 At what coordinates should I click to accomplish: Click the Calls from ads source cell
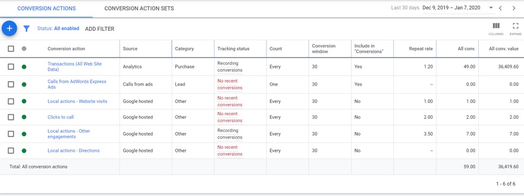pyautogui.click(x=138, y=85)
